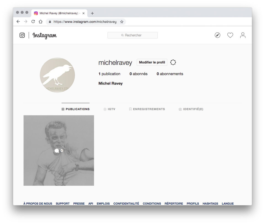Open the pencil drawing post thumbnail

pyautogui.click(x=59, y=151)
